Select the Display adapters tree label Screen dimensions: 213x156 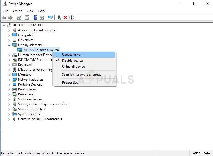(30, 45)
